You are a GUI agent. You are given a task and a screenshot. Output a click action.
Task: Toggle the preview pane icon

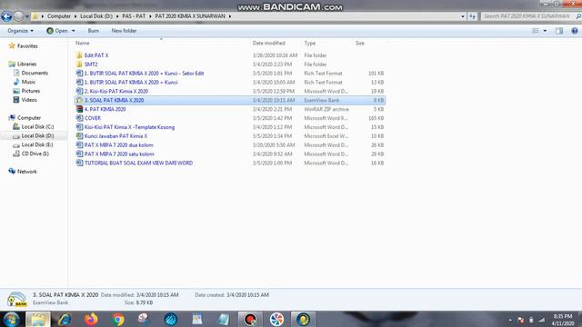tap(559, 31)
